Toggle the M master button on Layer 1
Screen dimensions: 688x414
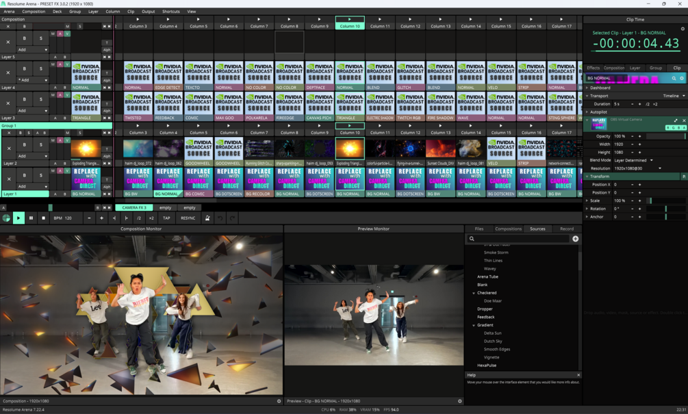[53, 170]
